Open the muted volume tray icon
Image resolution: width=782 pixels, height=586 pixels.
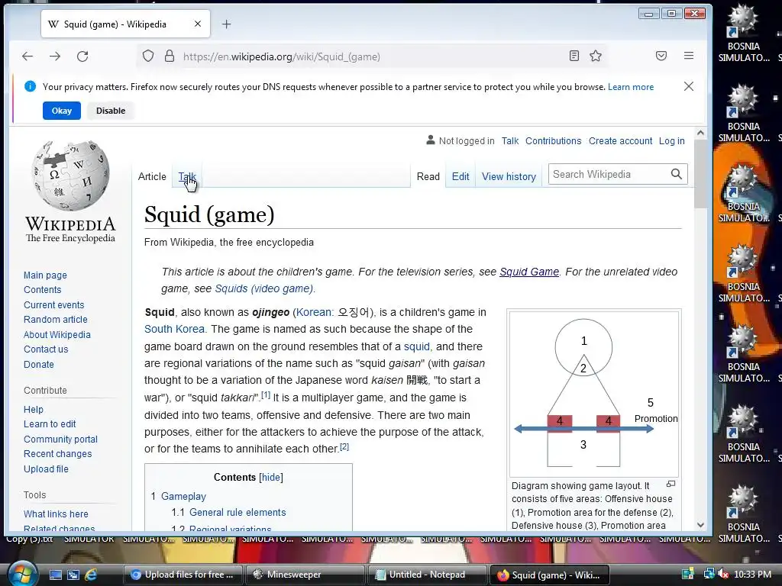[x=723, y=575]
